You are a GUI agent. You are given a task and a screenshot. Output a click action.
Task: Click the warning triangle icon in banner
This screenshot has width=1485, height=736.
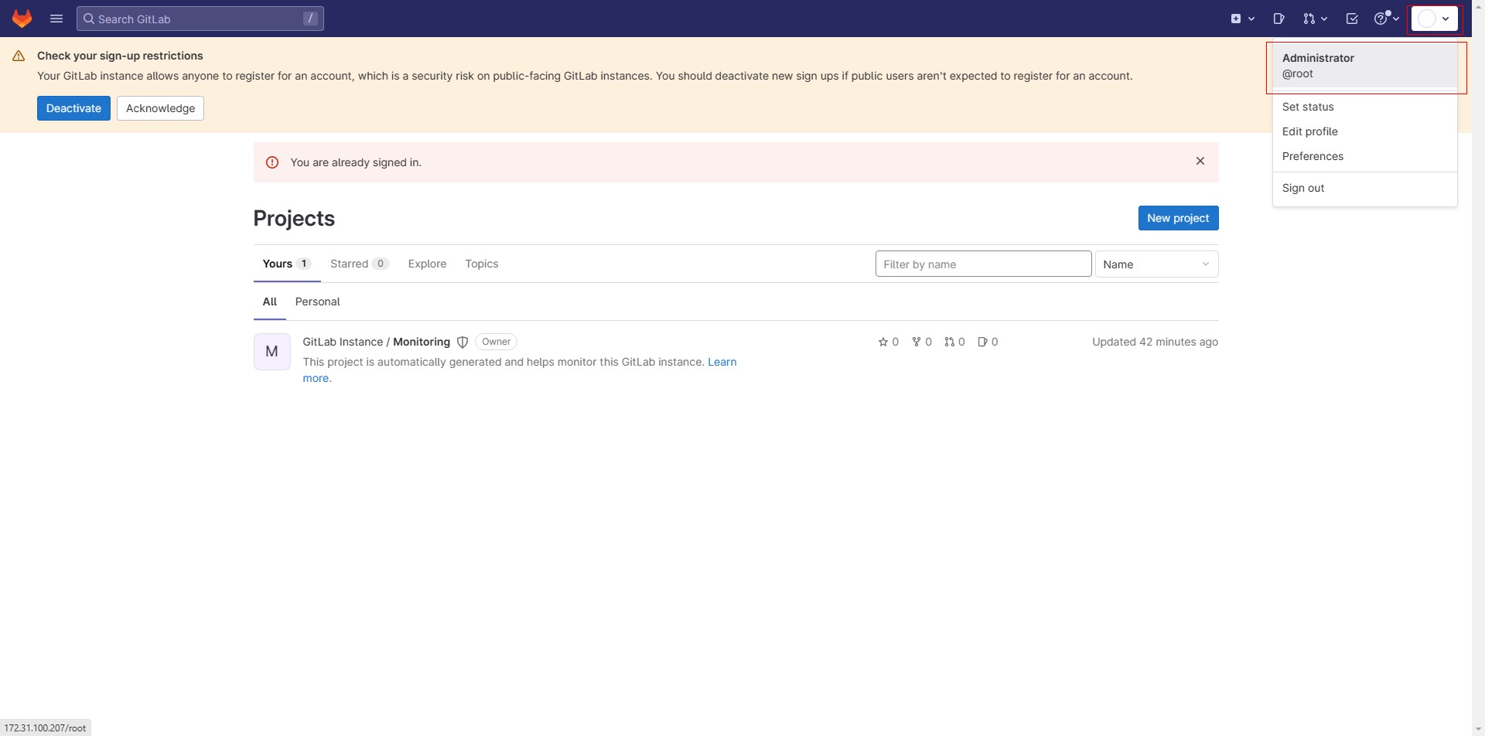click(x=19, y=56)
